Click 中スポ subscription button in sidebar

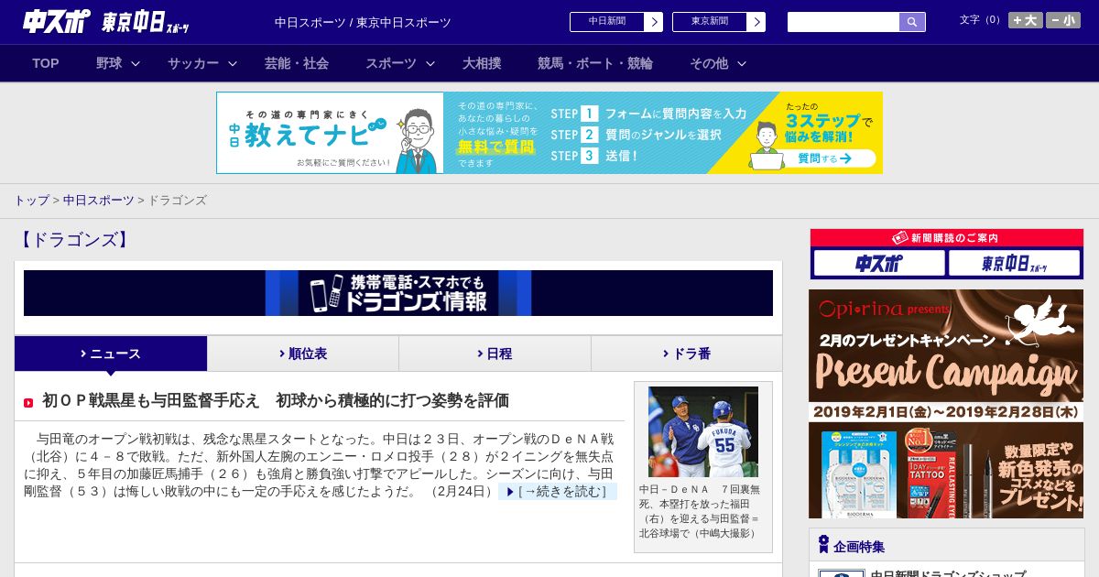point(879,264)
